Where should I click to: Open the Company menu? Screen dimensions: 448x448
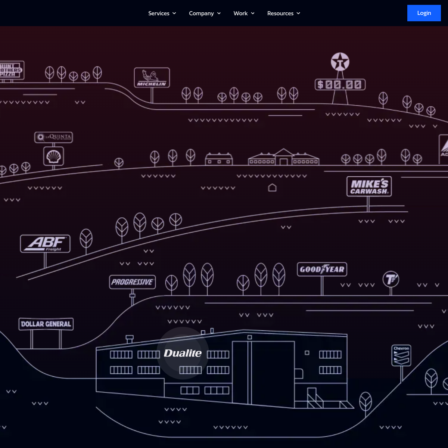pyautogui.click(x=205, y=13)
